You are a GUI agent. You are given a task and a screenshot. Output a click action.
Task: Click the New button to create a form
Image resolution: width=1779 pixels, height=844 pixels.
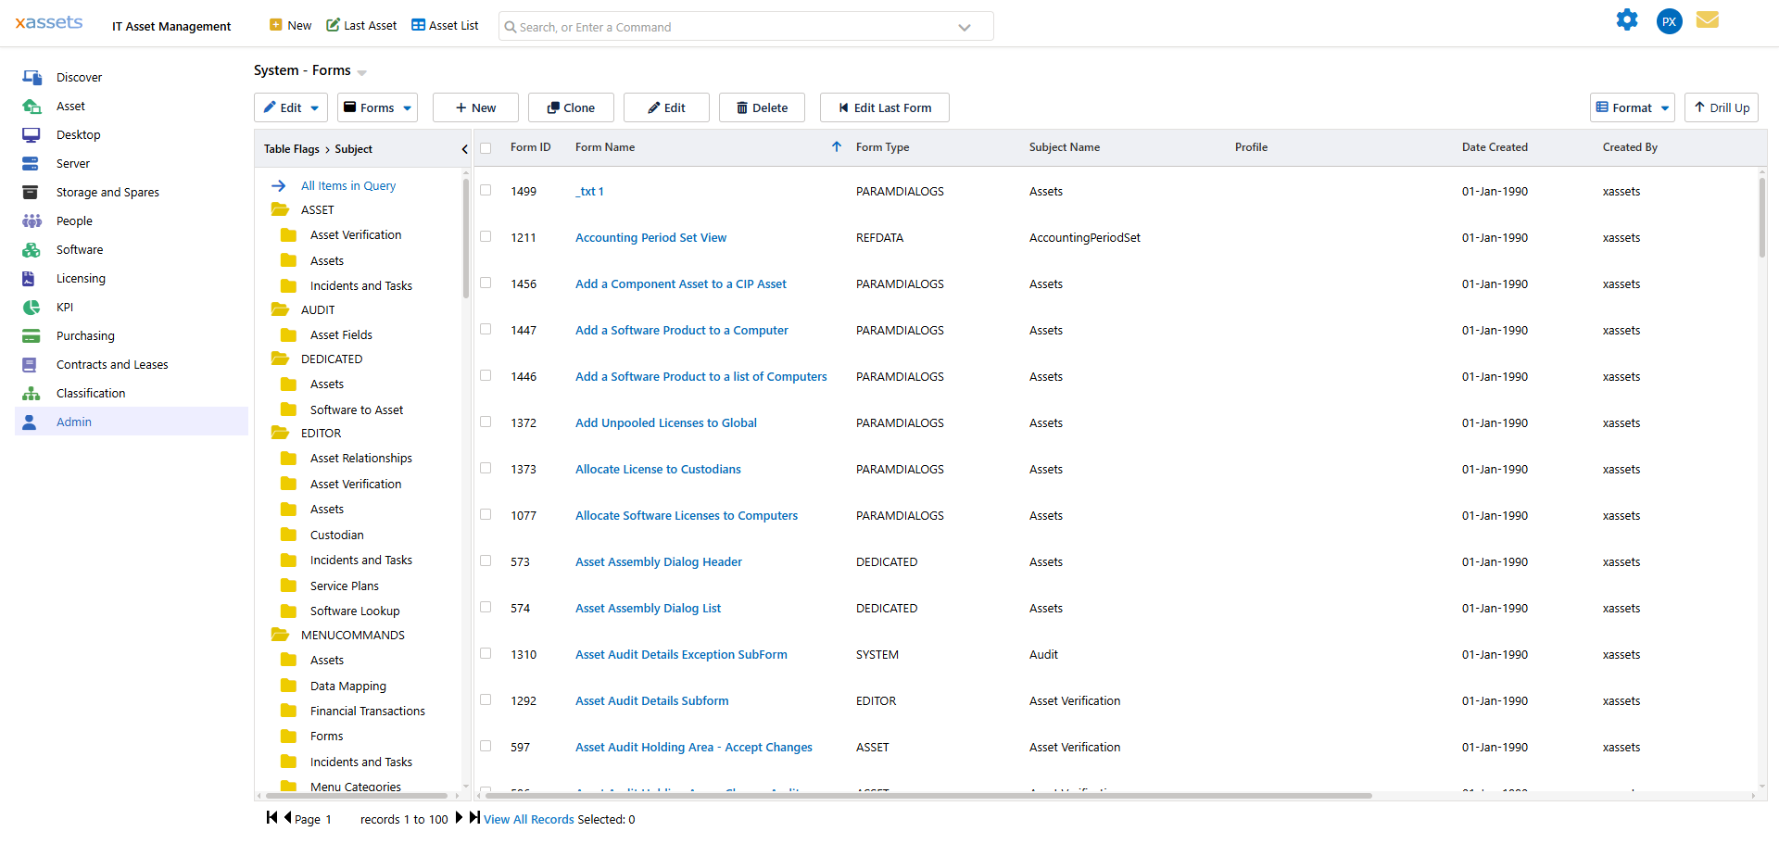[x=475, y=107]
